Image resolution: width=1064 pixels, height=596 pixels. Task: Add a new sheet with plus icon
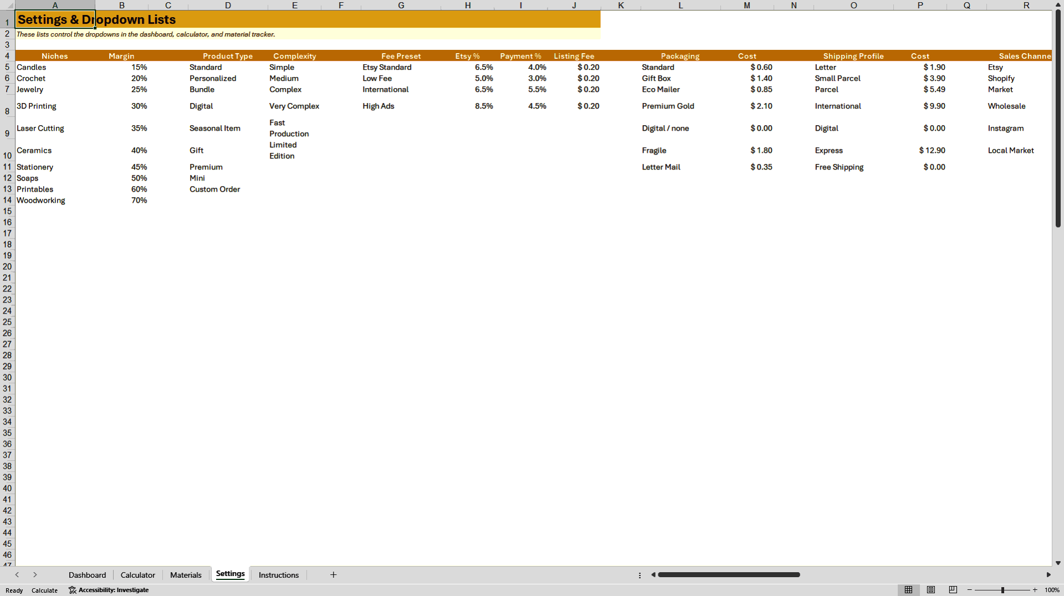coord(334,575)
